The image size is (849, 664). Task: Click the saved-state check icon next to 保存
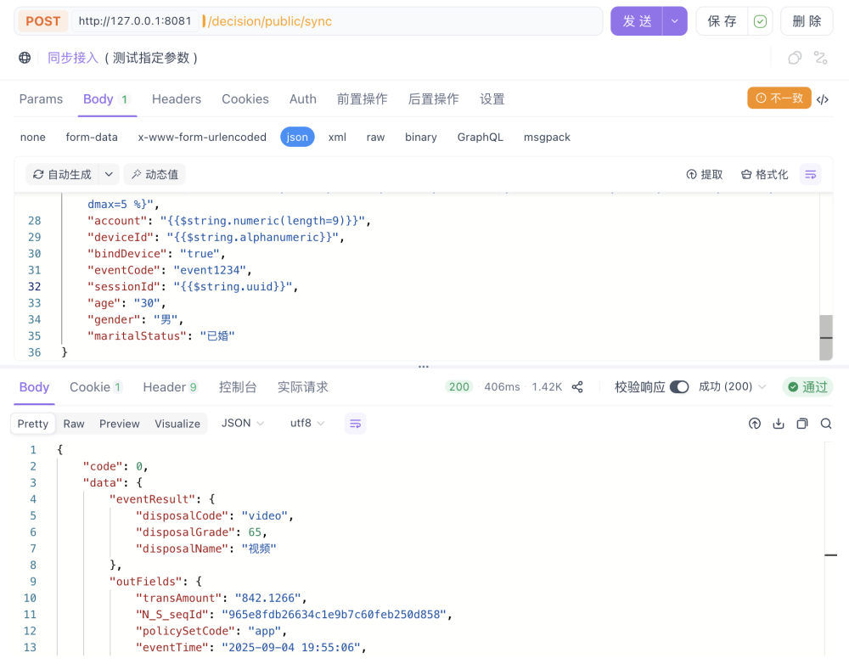760,21
